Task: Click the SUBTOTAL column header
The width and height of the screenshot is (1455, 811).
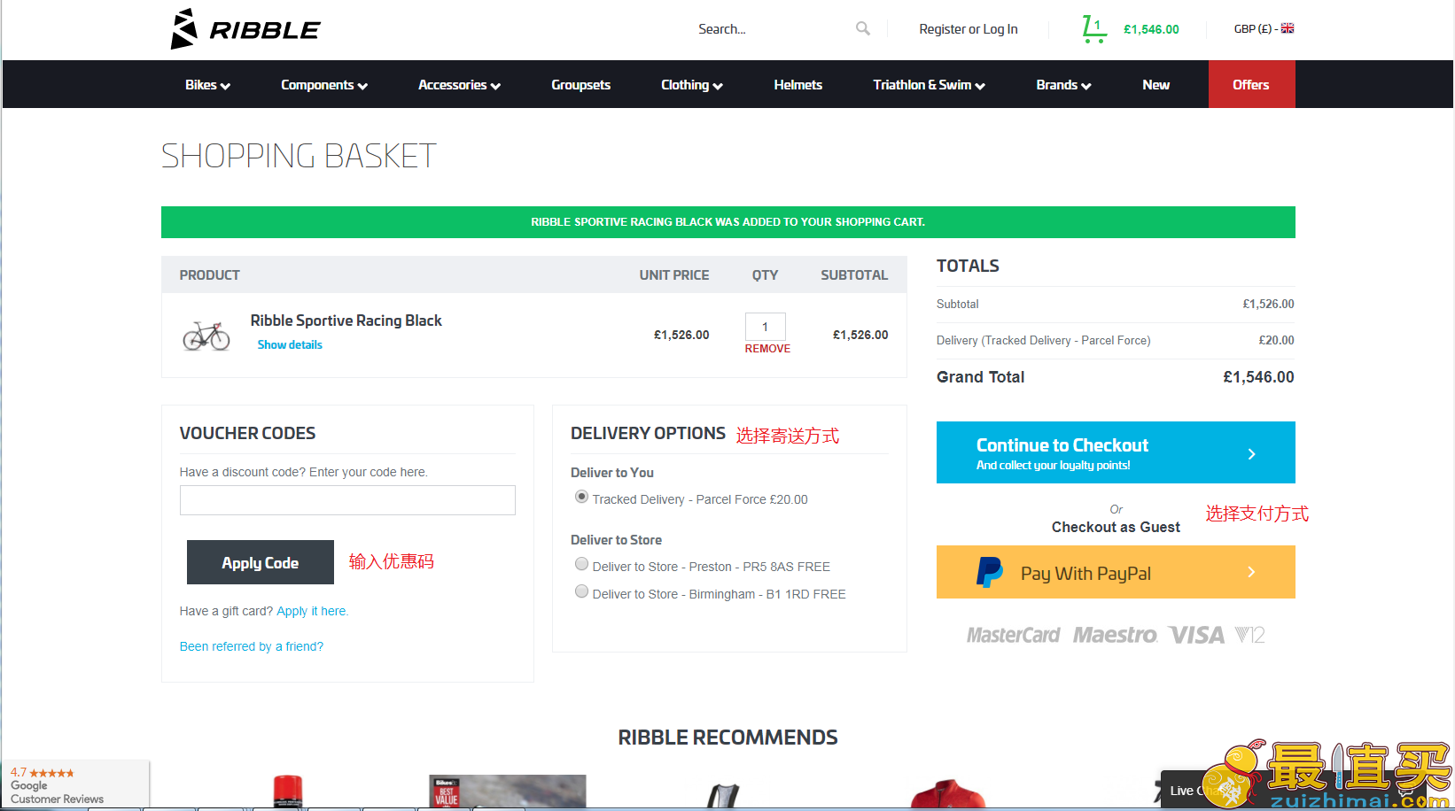Action: pyautogui.click(x=854, y=275)
